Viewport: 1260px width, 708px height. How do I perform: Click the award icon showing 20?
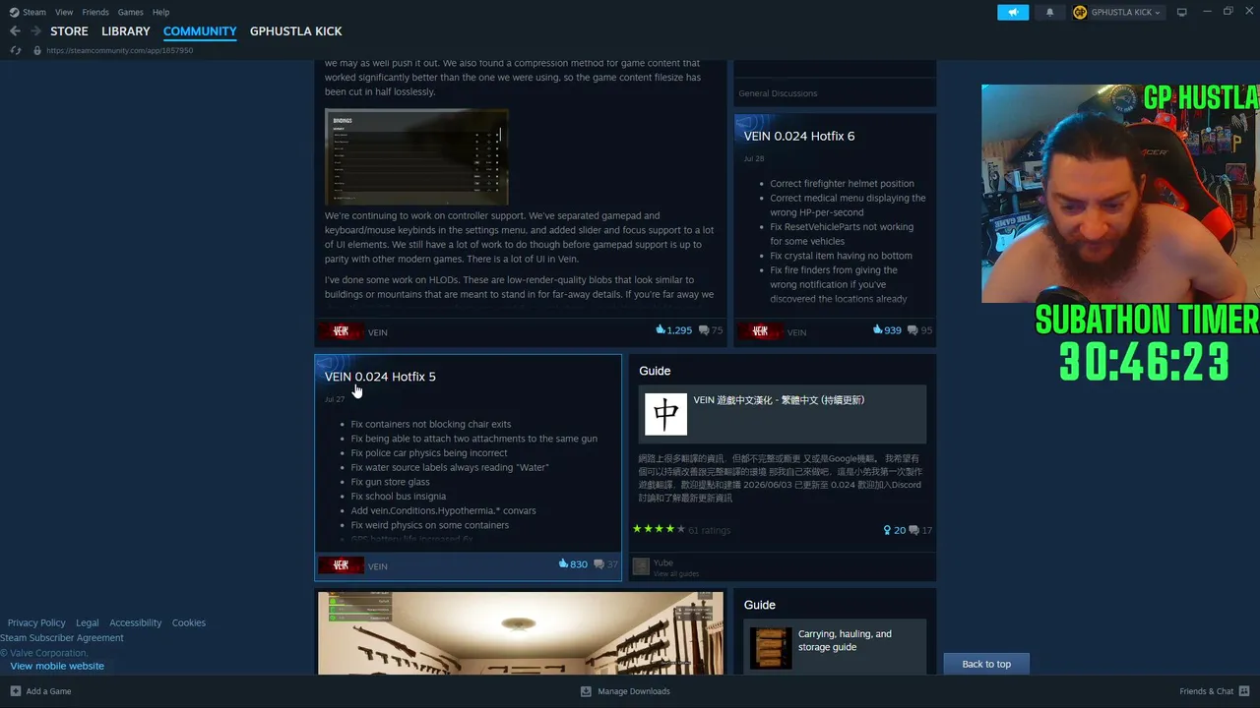point(887,530)
